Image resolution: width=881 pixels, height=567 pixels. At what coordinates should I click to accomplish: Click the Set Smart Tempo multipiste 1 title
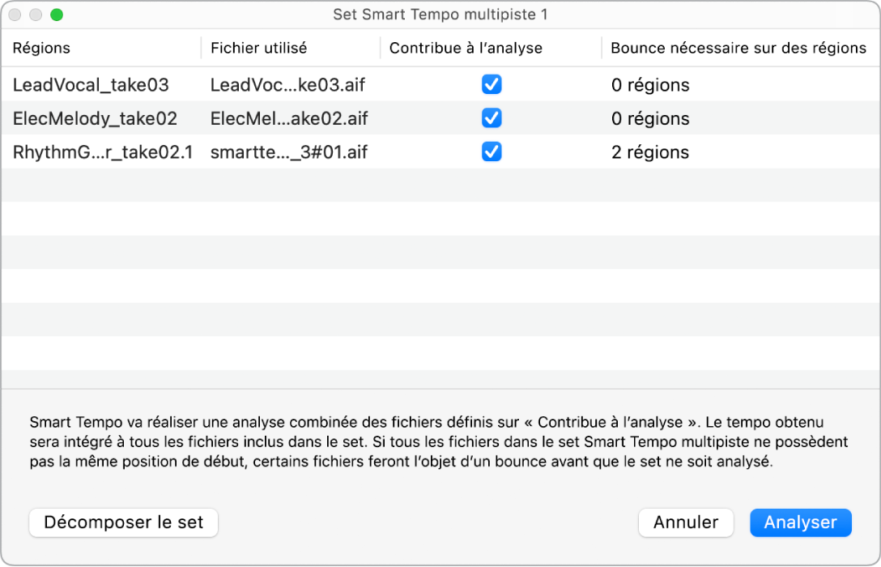(440, 15)
